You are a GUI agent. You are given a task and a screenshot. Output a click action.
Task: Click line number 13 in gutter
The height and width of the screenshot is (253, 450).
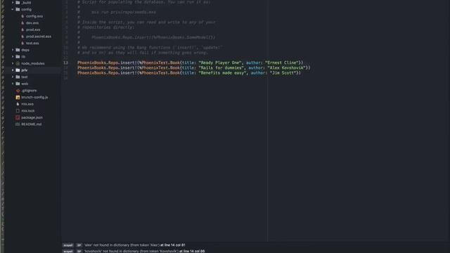tap(65, 63)
